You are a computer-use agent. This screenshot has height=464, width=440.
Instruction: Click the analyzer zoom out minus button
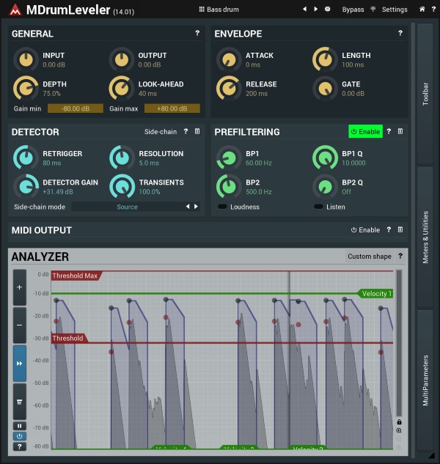point(19,325)
